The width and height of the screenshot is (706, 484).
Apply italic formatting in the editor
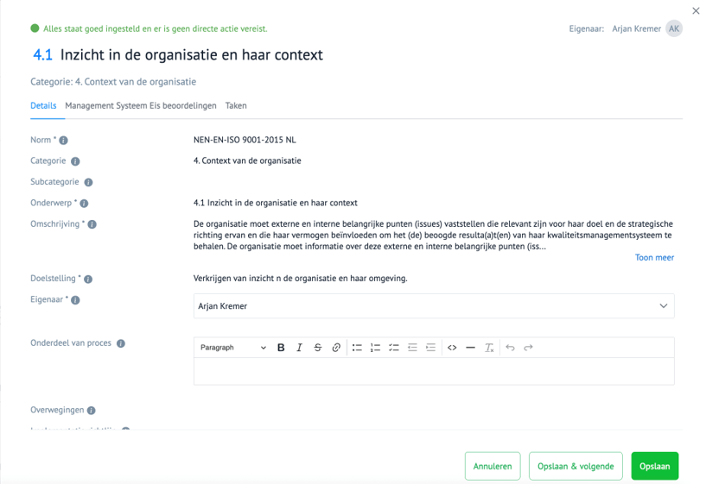[299, 348]
